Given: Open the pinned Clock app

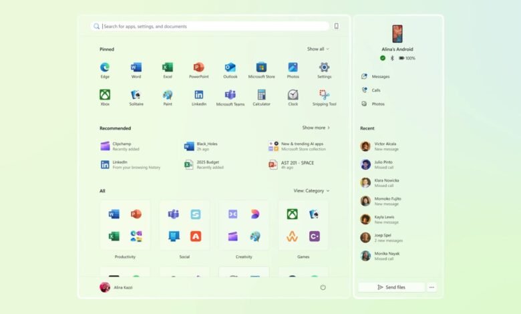Looking at the screenshot, I should (293, 98).
